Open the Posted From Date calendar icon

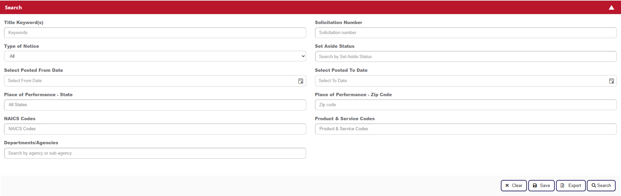[x=301, y=81]
